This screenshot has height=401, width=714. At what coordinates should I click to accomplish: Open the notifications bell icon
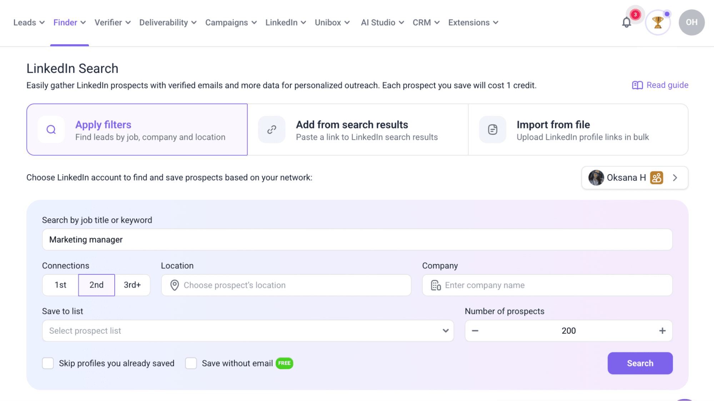pos(626,22)
